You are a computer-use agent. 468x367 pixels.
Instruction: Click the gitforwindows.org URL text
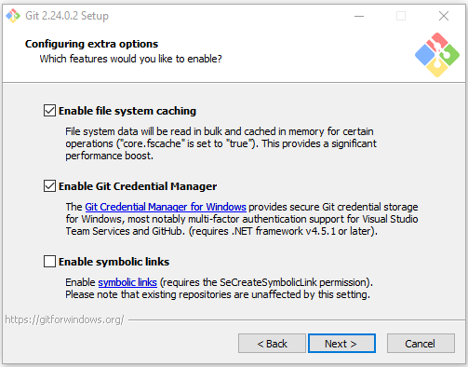click(x=64, y=319)
